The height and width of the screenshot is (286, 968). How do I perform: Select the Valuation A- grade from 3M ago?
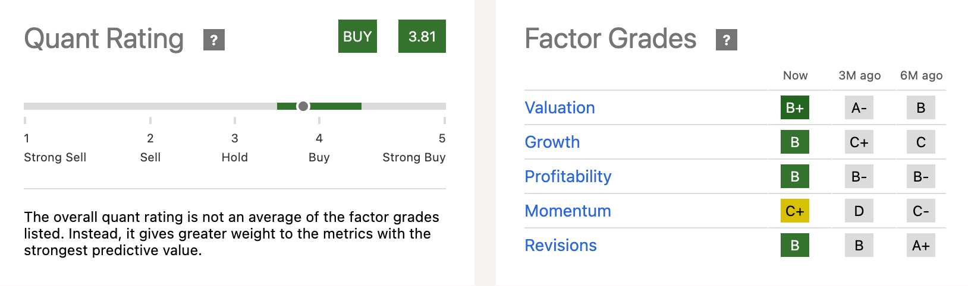coord(859,107)
